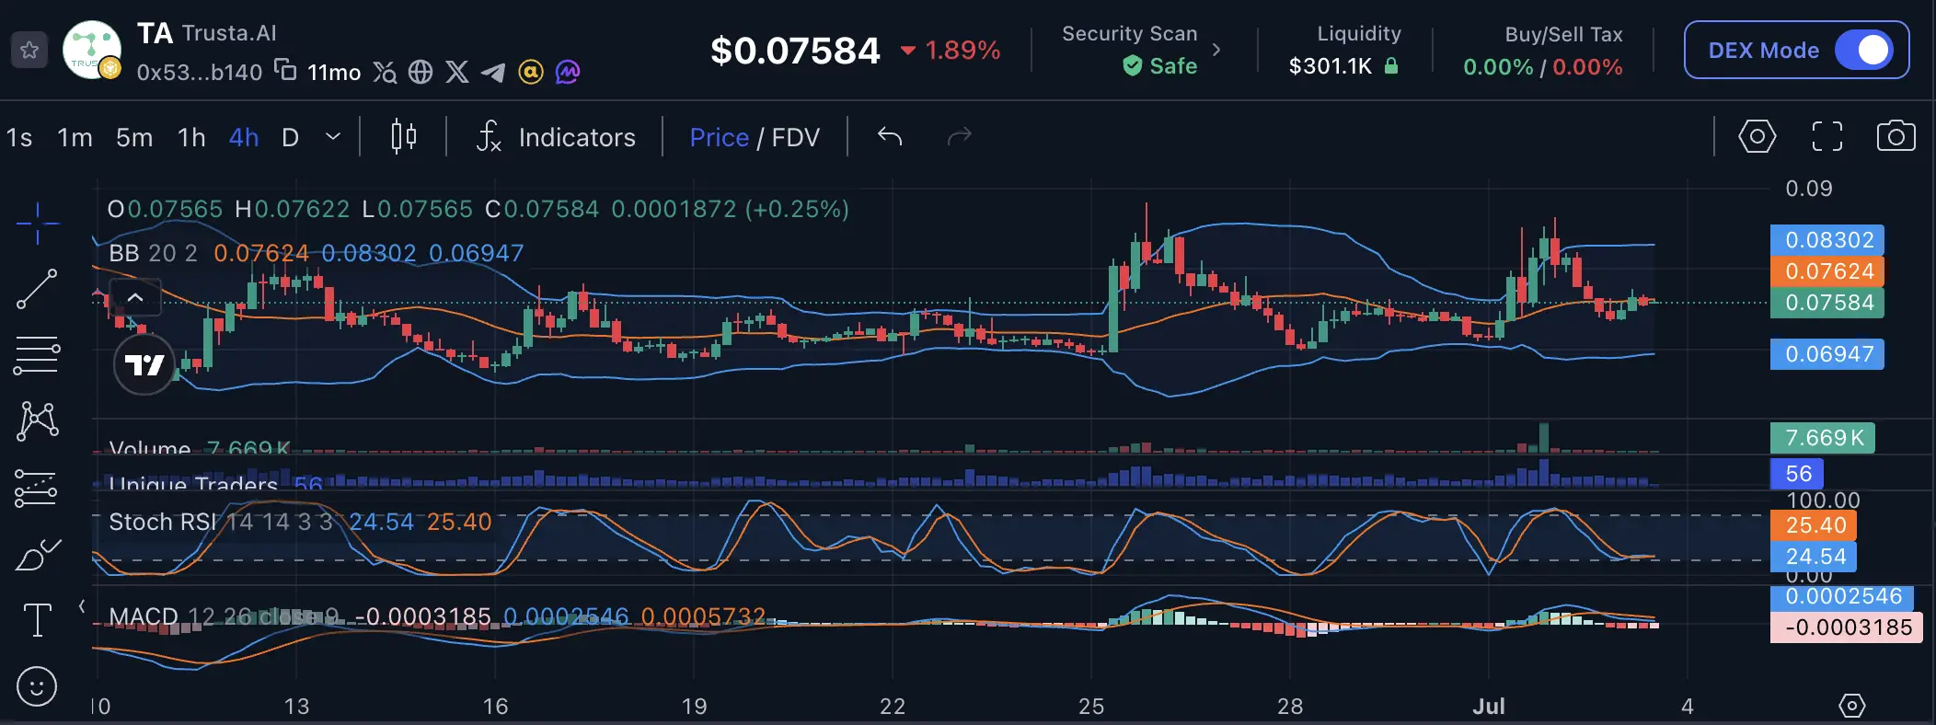Open the X (Twitter) profile icon
The image size is (1936, 725).
coord(457,72)
